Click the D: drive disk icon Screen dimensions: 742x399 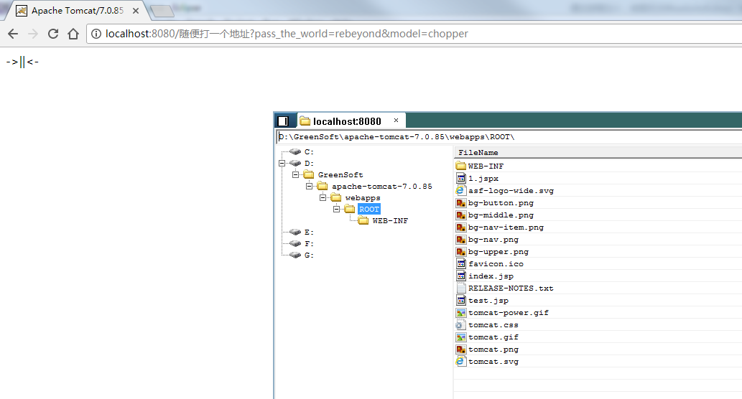[295, 163]
